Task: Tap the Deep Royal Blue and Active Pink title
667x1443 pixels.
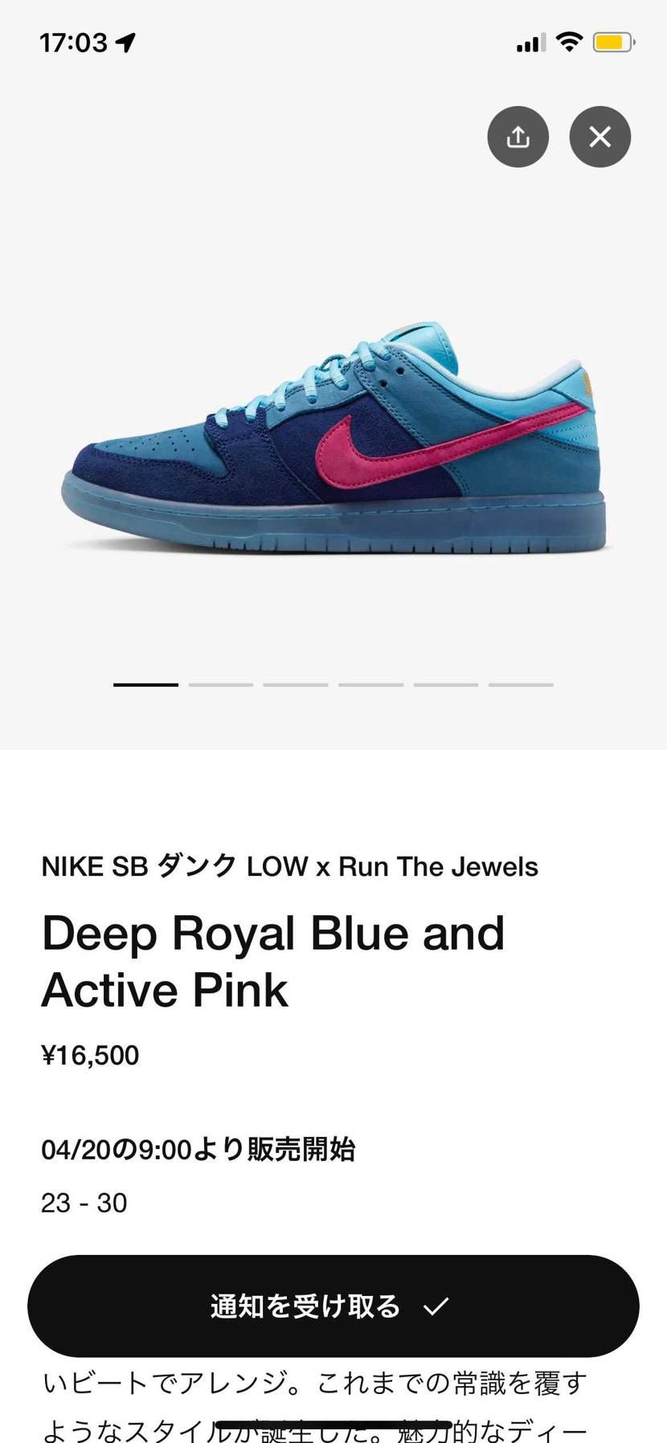Action: (x=273, y=961)
